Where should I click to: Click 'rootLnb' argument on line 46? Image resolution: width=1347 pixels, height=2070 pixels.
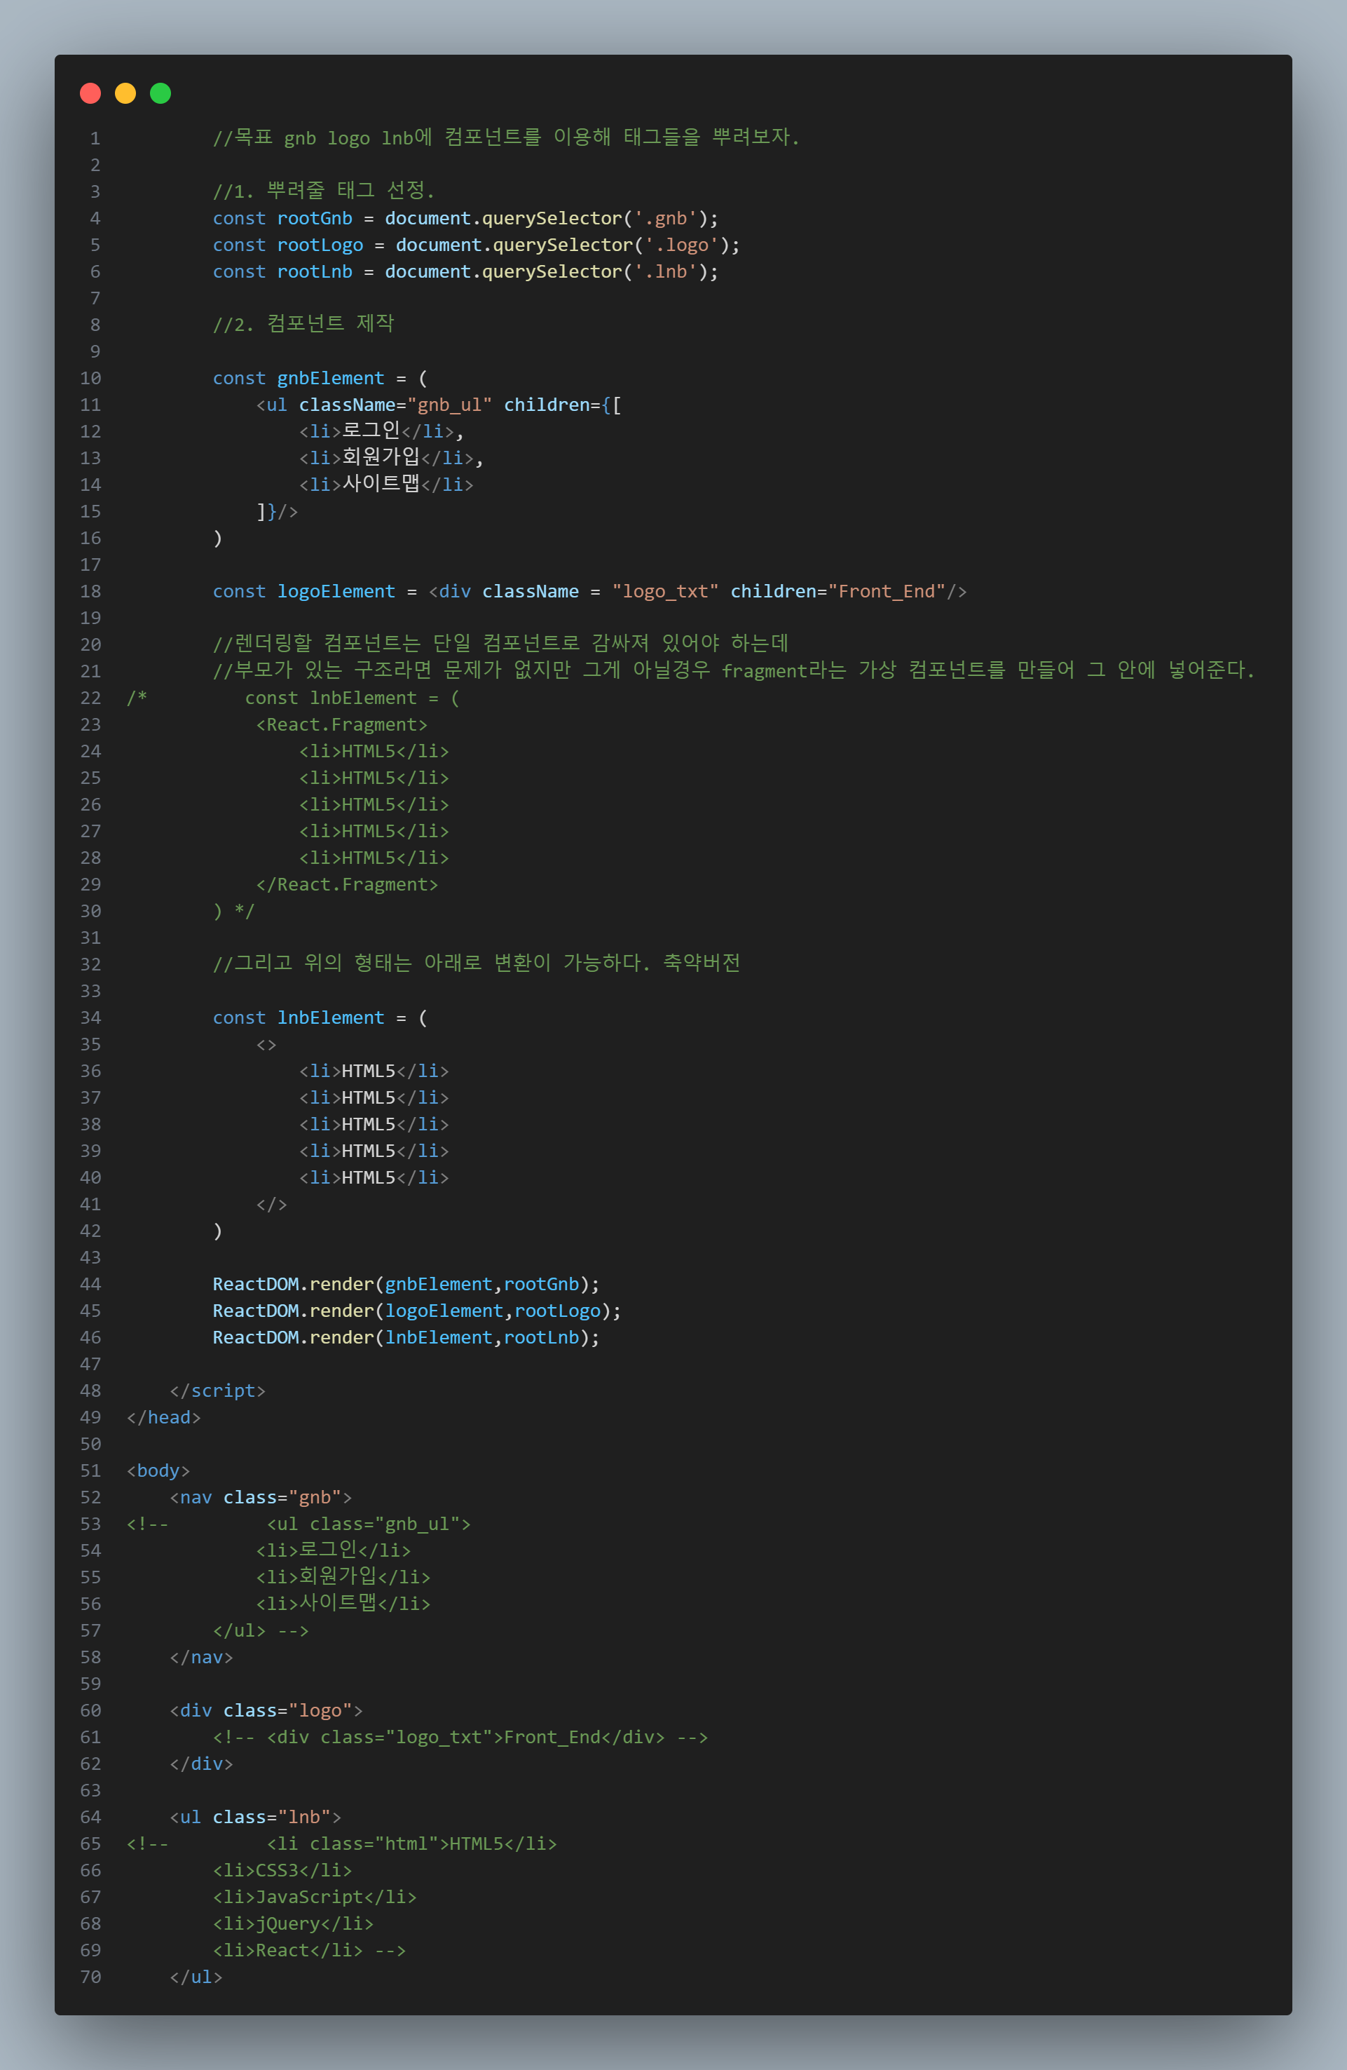click(x=540, y=1338)
